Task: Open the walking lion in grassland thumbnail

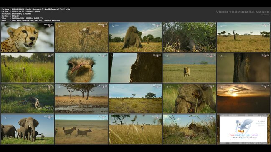Action: pyautogui.click(x=190, y=68)
